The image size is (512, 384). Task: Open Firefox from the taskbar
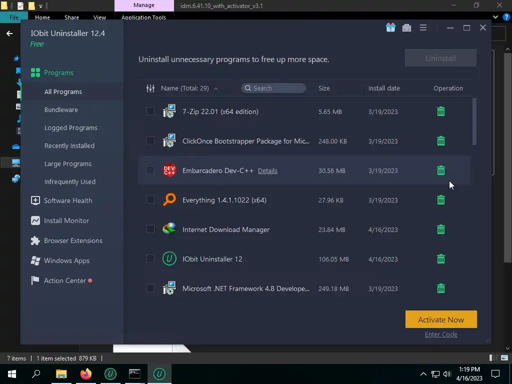(86, 374)
